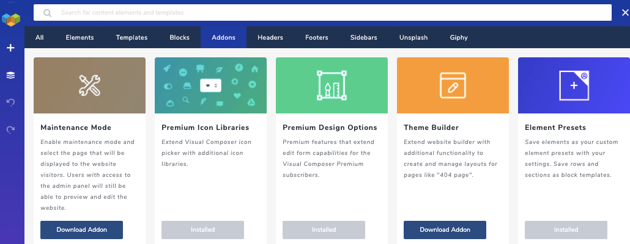630x244 pixels.
Task: Click the Element Presets thumbnail
Action: 574,85
